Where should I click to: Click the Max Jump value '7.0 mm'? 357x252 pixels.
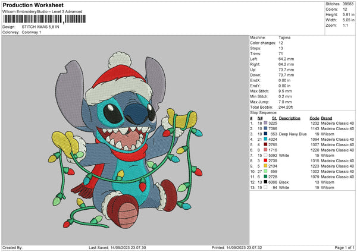[x=285, y=102]
